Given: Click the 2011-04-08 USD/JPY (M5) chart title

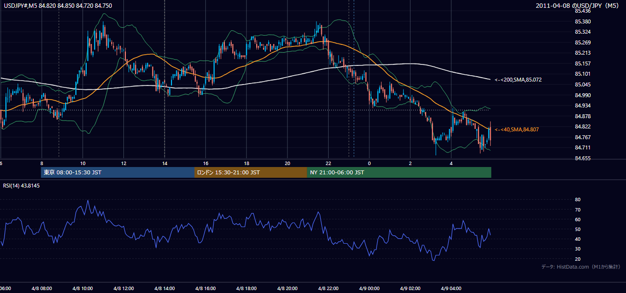Looking at the screenshot, I should coord(578,5).
